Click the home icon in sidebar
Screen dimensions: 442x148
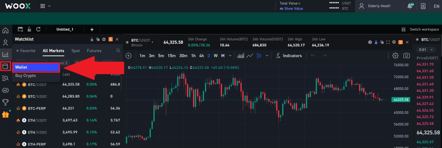click(5, 30)
